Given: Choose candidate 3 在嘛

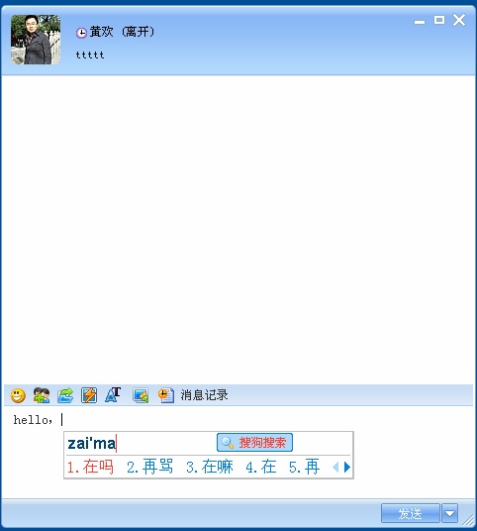Looking at the screenshot, I should click(x=210, y=467).
